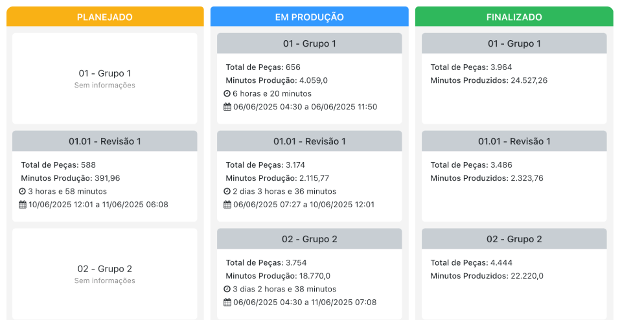Screen dimensions: 620x320
Task: Select the PLANEJADO column header
Action: [105, 17]
